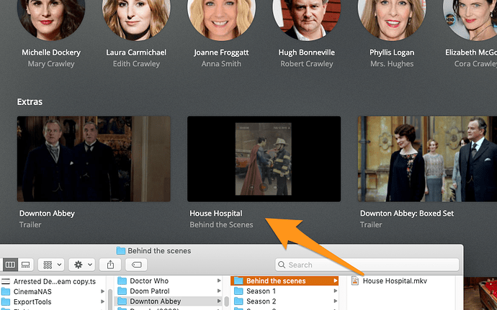Click the Hugh Bonneville name link

click(x=307, y=53)
